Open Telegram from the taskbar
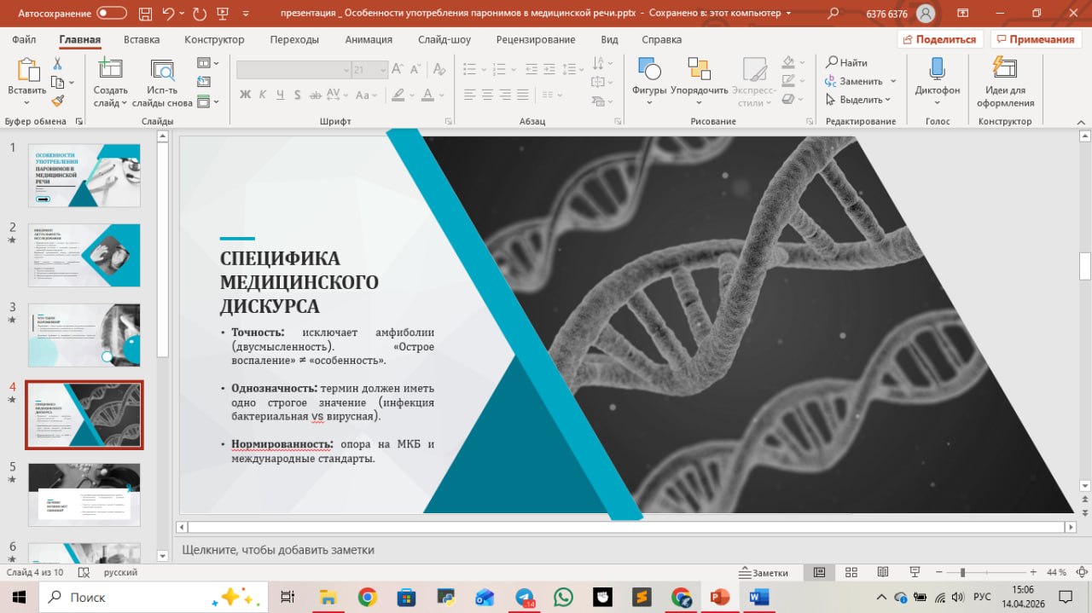 point(525,598)
